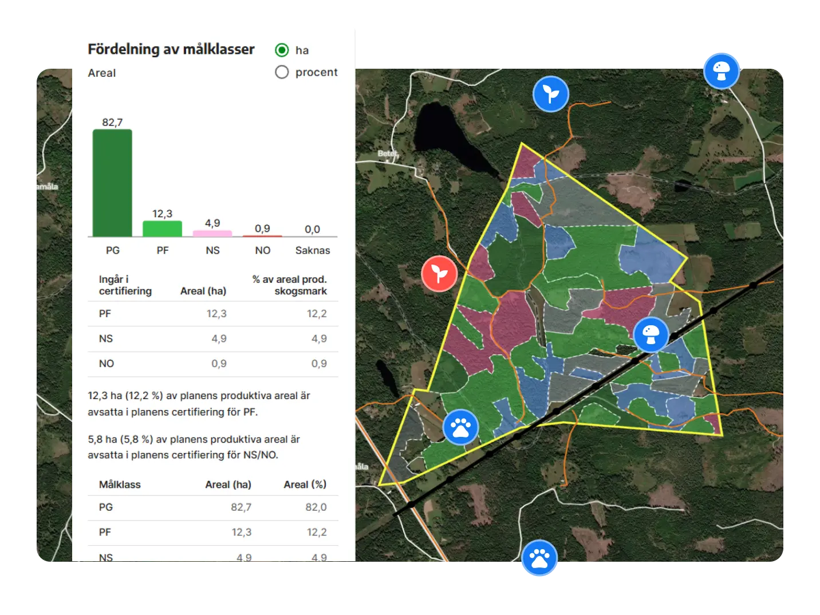Select the blue seedling marker above the property

pos(551,93)
